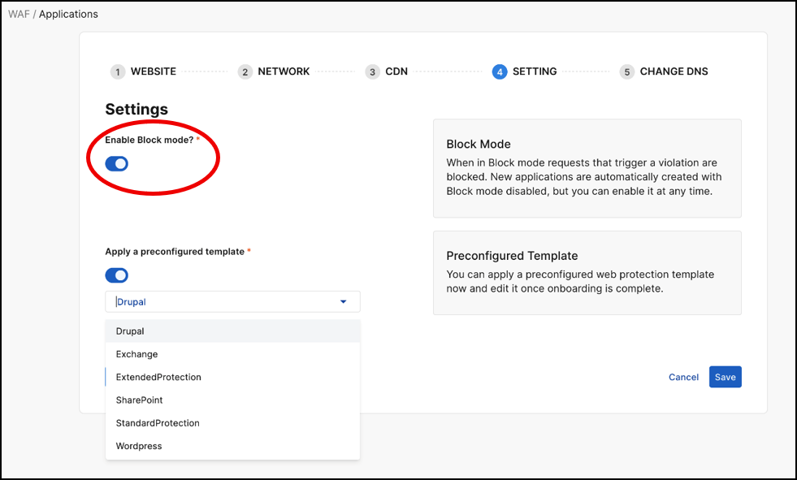Select the SharePoint template option
This screenshot has height=480, width=797.
tap(140, 400)
